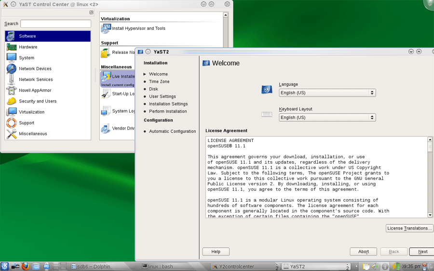
Task: Click Time Zone step in Installation list
Action: click(x=159, y=81)
